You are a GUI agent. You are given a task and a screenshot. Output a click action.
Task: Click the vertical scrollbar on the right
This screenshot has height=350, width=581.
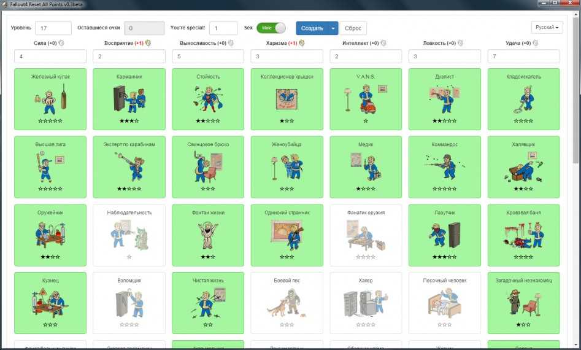(575, 123)
